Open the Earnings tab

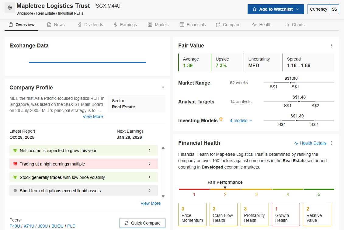(125, 25)
